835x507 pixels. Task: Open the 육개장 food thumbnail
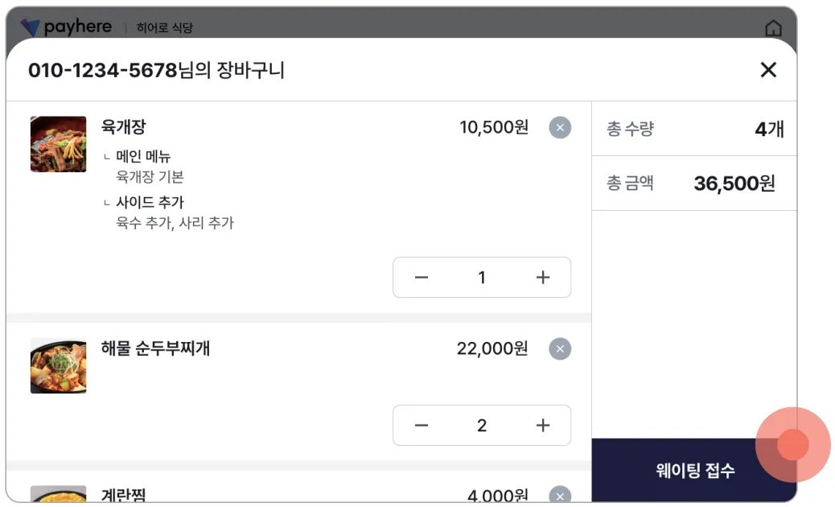coord(59,144)
